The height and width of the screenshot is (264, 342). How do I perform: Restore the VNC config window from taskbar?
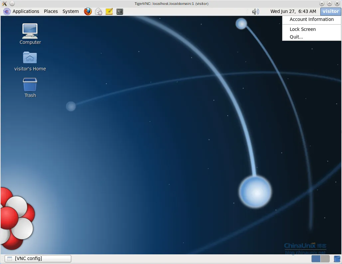(x=38, y=259)
